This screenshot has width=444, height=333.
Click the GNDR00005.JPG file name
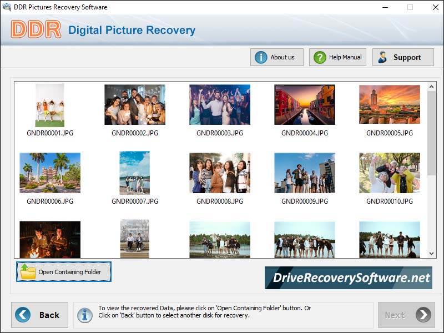[390, 133]
